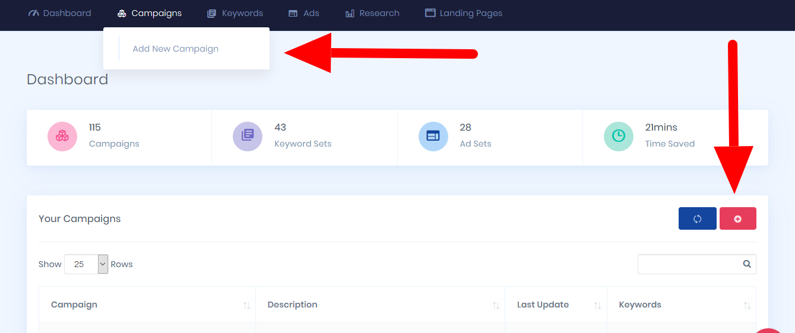Open the Campaigns menu

(x=150, y=13)
